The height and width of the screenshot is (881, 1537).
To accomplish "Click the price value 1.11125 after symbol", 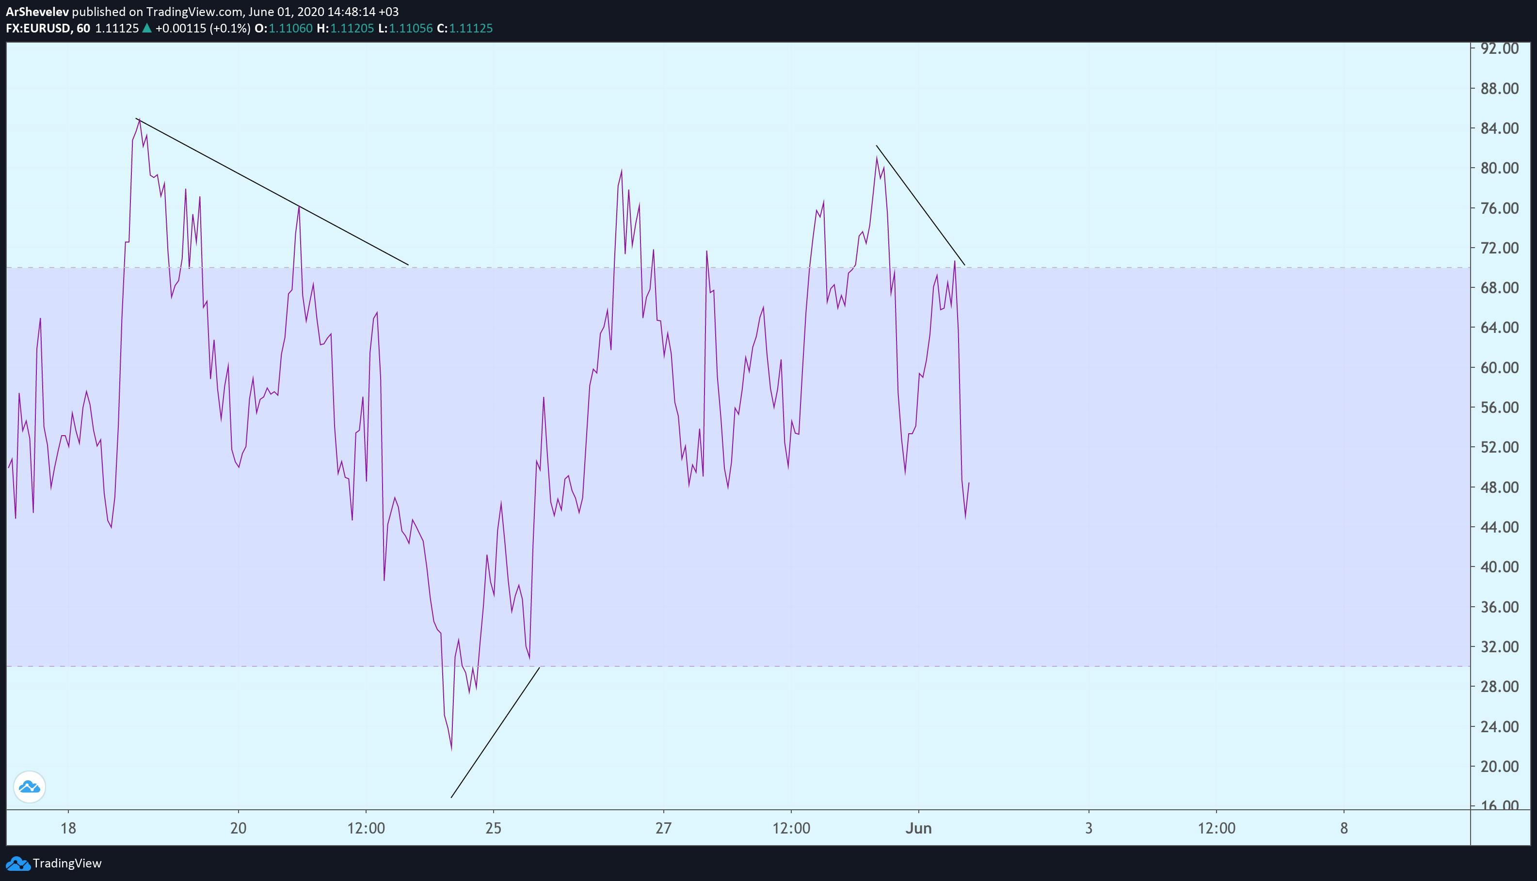I will [x=117, y=28].
